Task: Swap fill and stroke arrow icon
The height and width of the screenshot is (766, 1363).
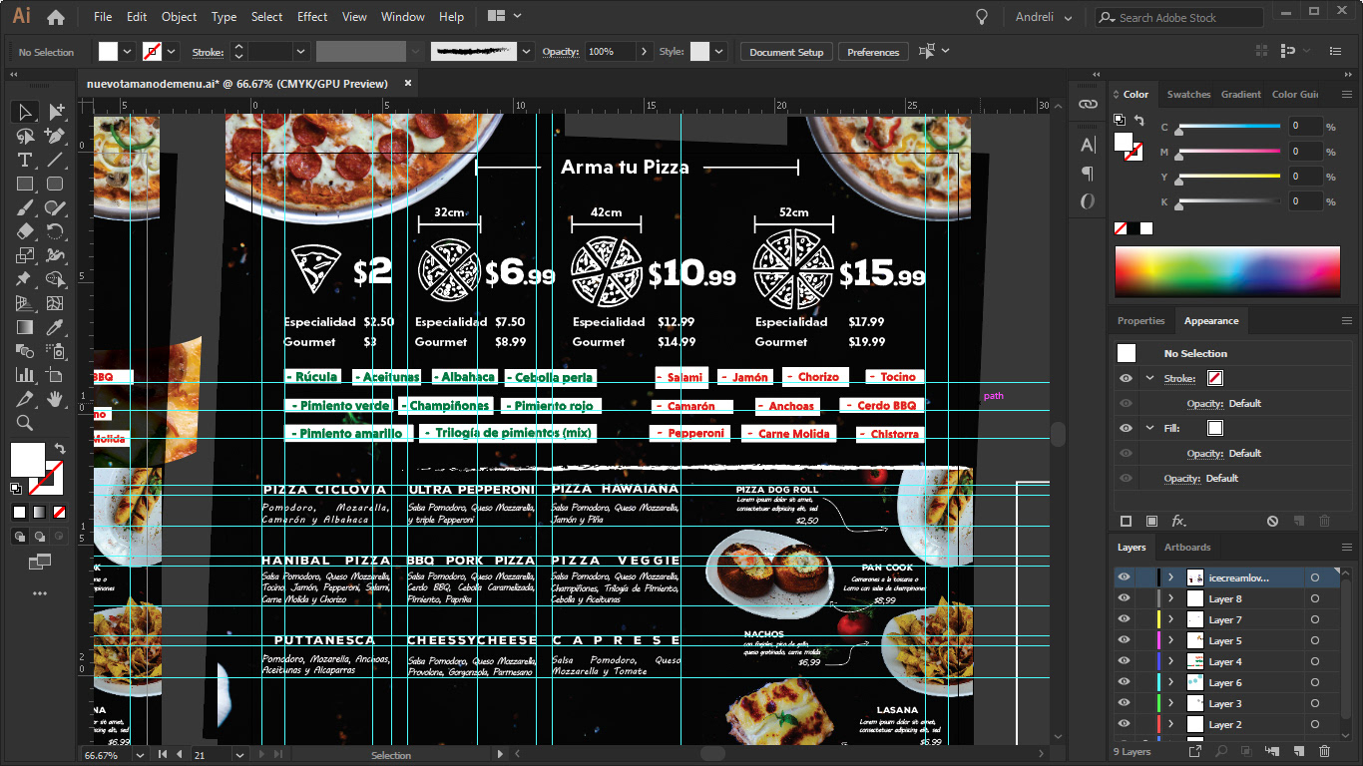Action: tap(60, 449)
